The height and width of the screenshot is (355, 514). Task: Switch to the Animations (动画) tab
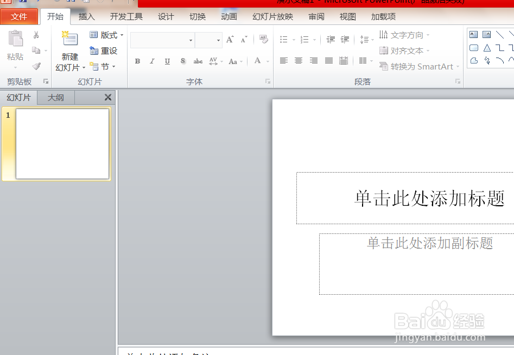click(x=229, y=17)
